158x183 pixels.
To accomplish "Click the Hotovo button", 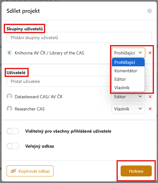I will 136,171.
